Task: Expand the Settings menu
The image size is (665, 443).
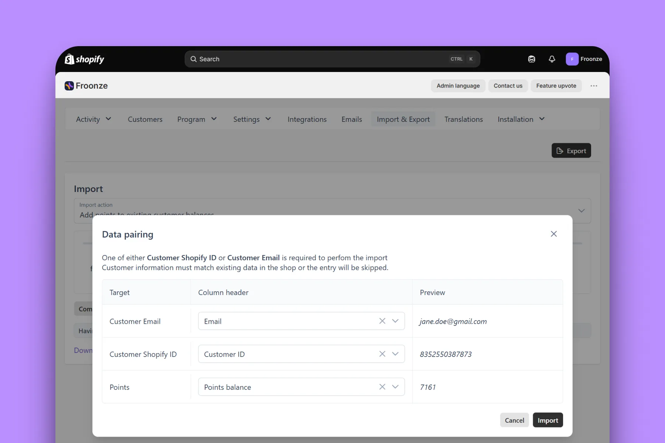Action: point(252,119)
